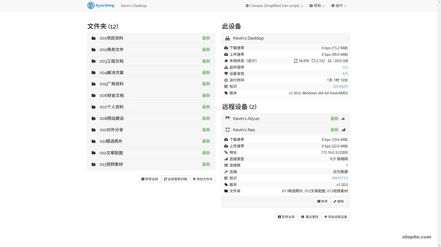
Task: Click the folder icon of 008网站建设
Action: coord(94,119)
